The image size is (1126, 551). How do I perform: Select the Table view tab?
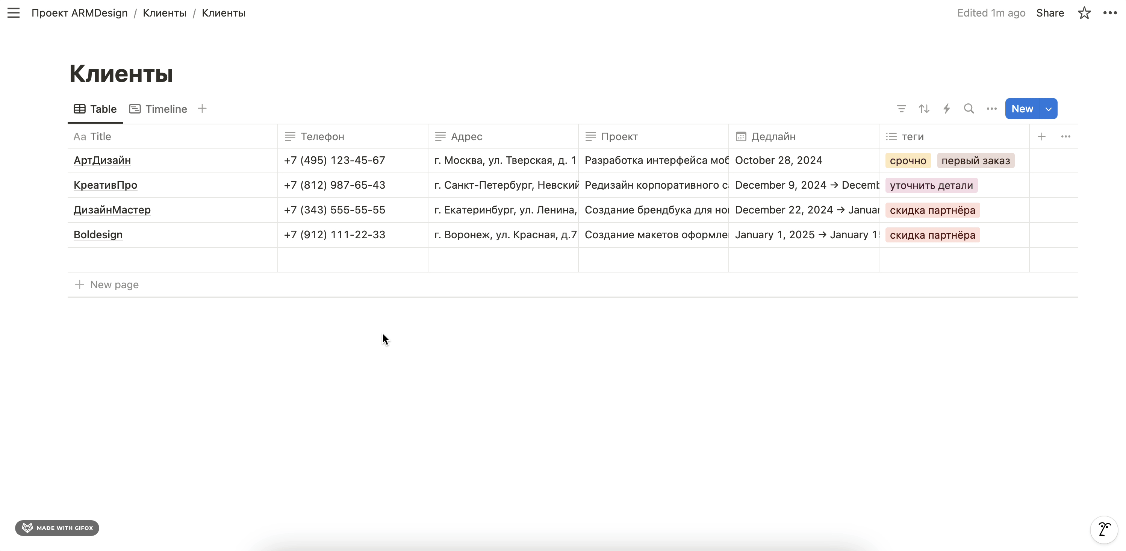tap(95, 109)
